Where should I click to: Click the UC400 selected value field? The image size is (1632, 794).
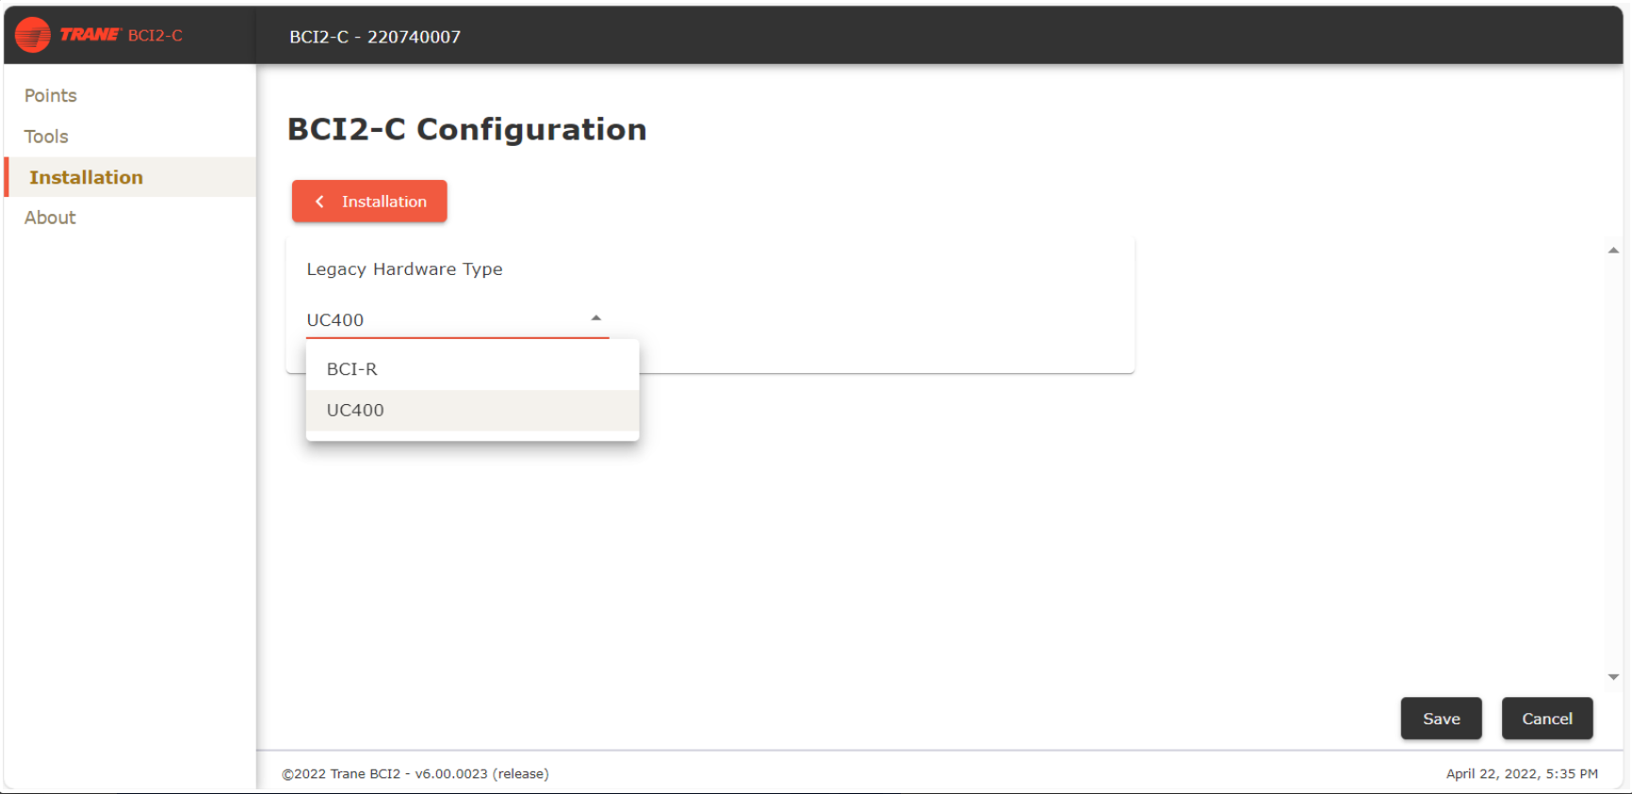click(x=457, y=319)
